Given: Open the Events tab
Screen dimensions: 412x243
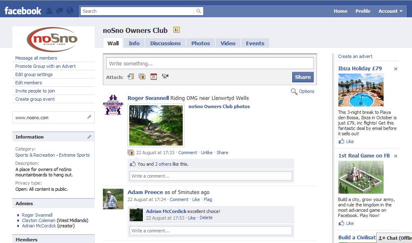Looking at the screenshot, I should click(x=255, y=43).
